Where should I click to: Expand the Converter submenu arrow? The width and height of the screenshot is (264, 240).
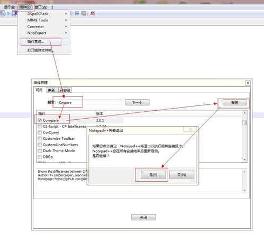66,26
